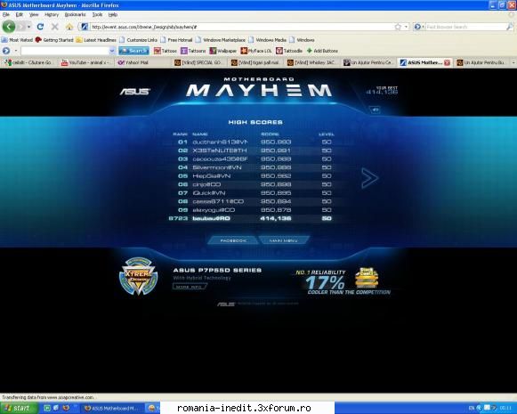Open the search engine selector icon
The image size is (517, 414).
[418, 27]
